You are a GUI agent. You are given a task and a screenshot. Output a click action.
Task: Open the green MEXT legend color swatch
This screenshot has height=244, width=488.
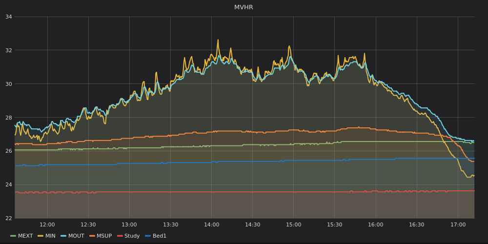point(13,236)
